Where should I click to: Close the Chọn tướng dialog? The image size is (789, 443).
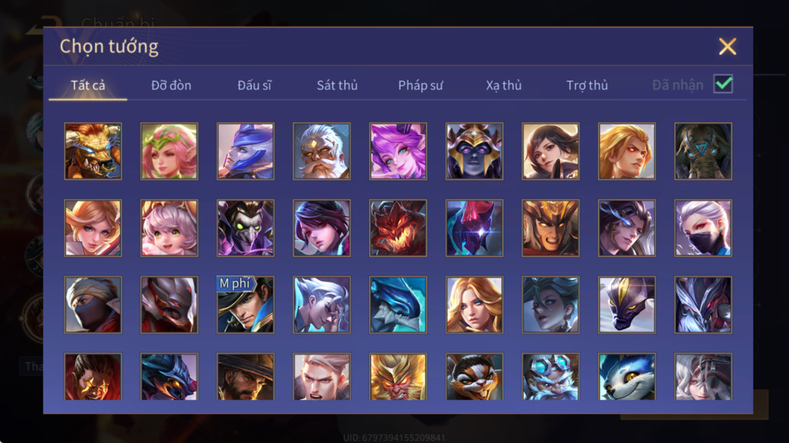(x=727, y=47)
